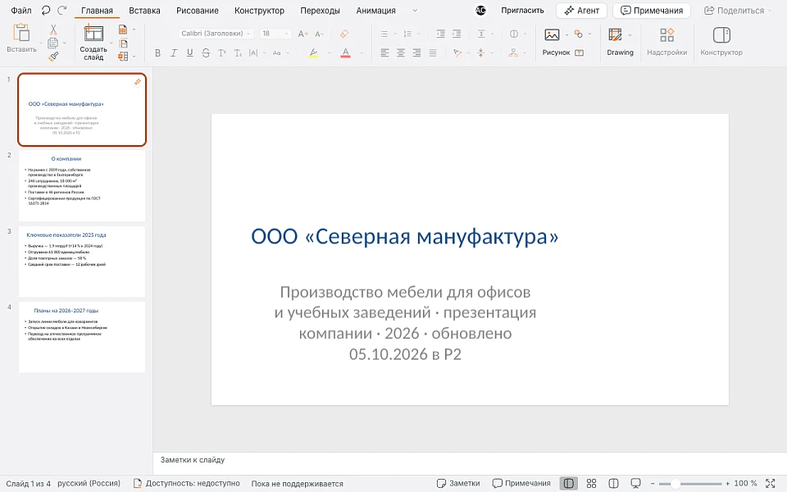This screenshot has width=787, height=492.
Task: Open the Конструктор ribbon tab
Action: (x=260, y=10)
